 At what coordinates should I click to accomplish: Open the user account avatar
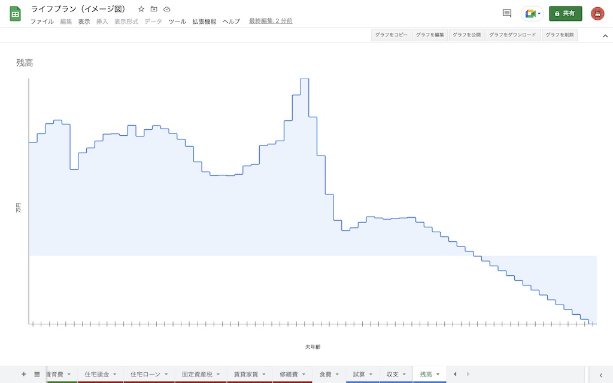597,14
